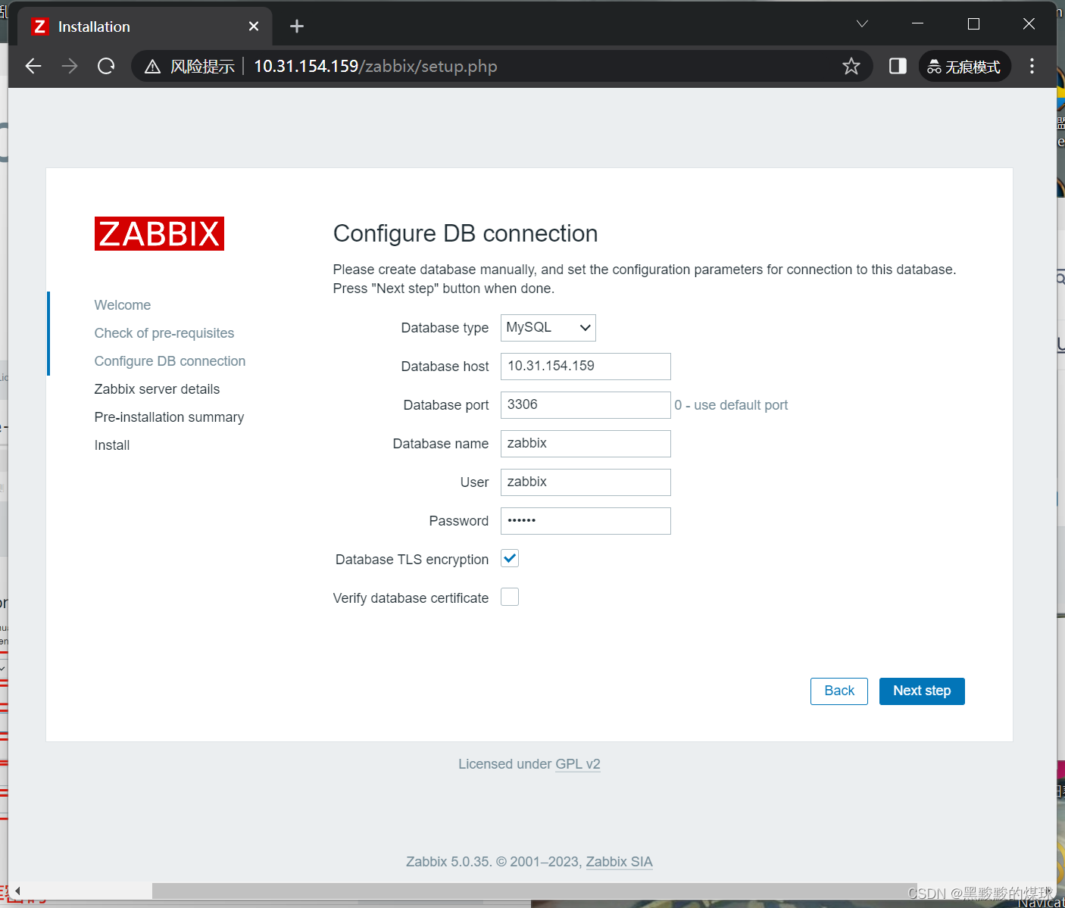Click the ZABBIX logo

[x=158, y=233]
